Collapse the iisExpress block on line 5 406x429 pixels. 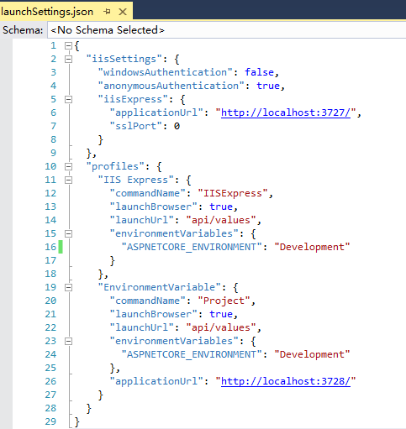click(68, 100)
